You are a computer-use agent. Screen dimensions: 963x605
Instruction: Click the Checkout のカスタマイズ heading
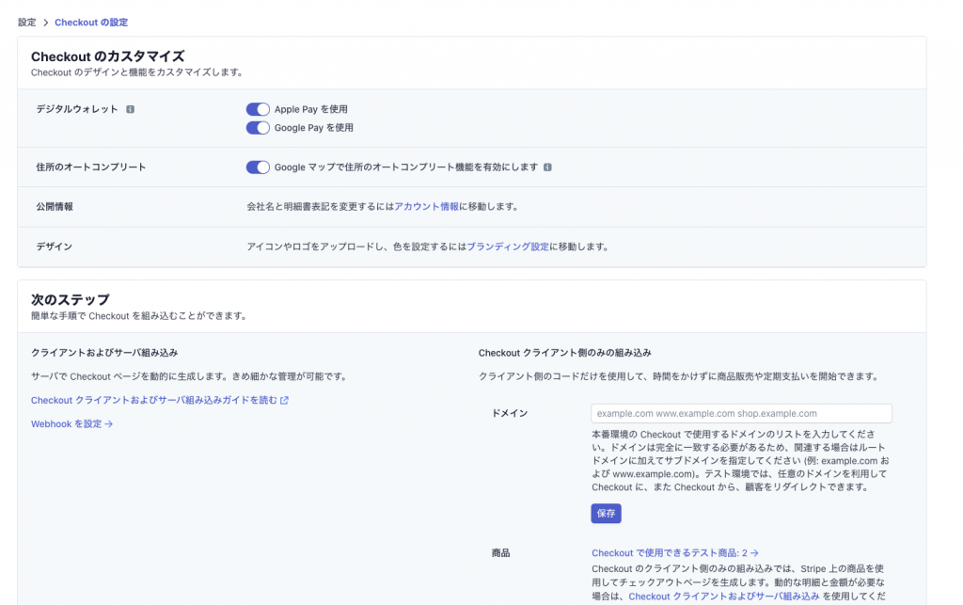107,56
